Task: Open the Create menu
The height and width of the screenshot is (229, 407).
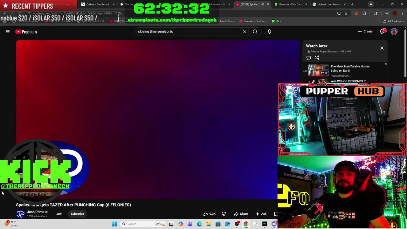Action: [x=365, y=31]
